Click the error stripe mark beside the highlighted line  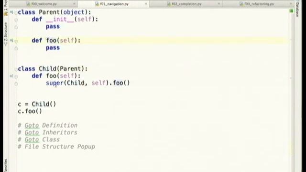click(x=291, y=40)
